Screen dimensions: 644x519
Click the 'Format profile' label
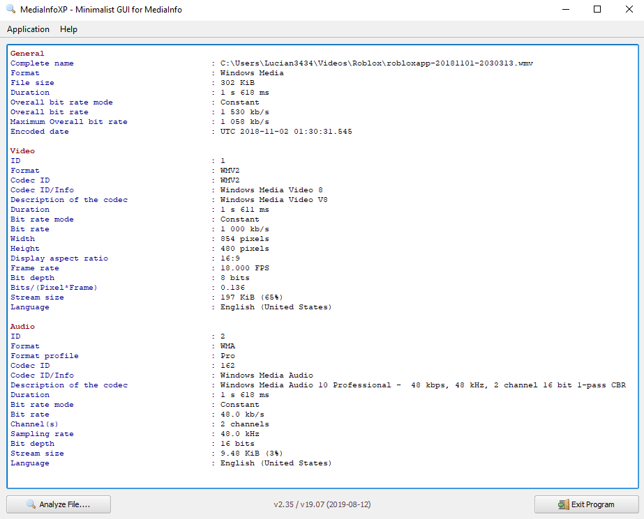click(x=45, y=356)
